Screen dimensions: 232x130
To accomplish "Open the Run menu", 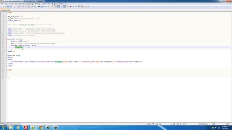I will pos(49,4).
